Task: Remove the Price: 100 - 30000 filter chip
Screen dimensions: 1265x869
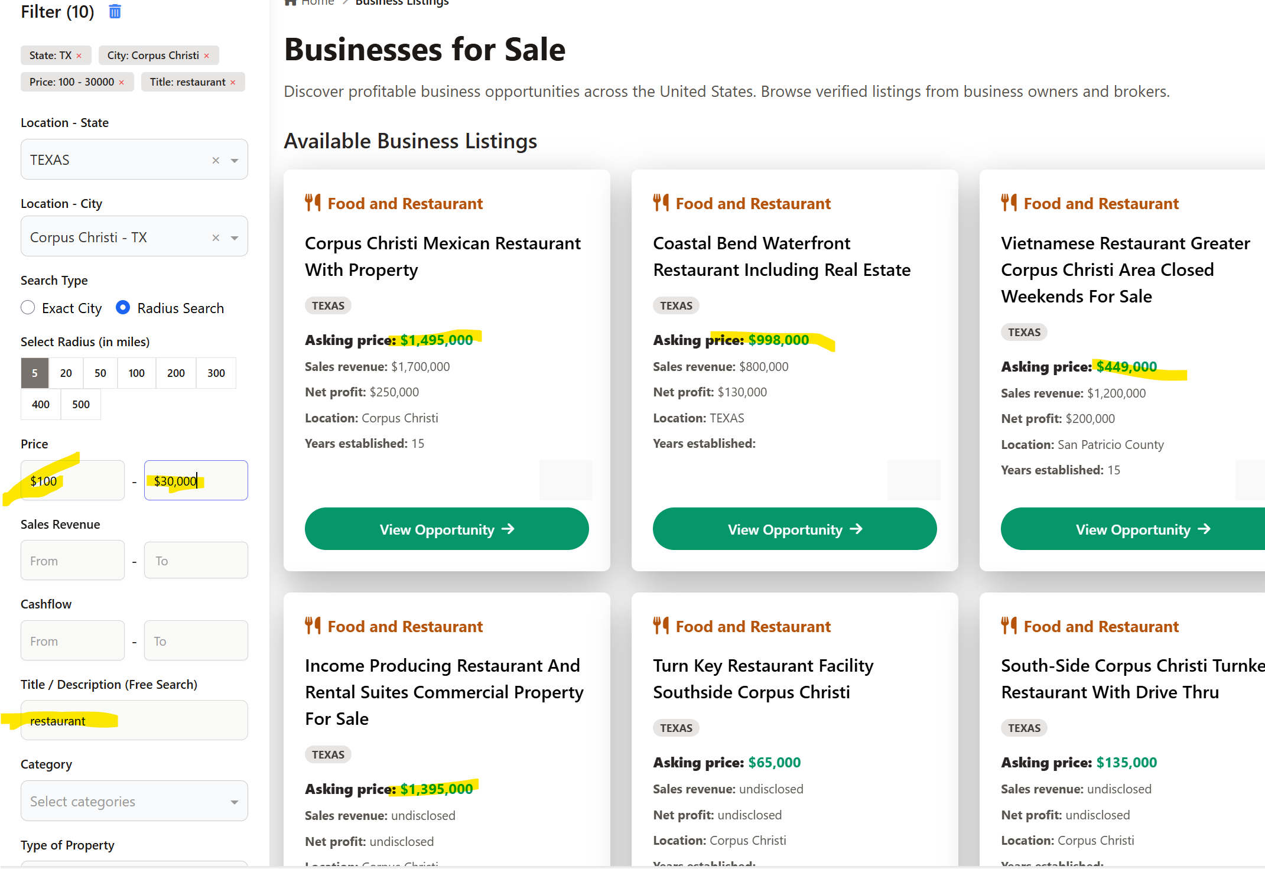Action: coord(122,82)
